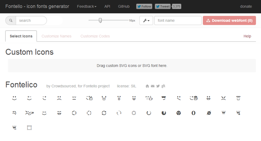Choose the thumbs-up emoticon icon
The height and width of the screenshot is (141, 261).
[89, 98]
